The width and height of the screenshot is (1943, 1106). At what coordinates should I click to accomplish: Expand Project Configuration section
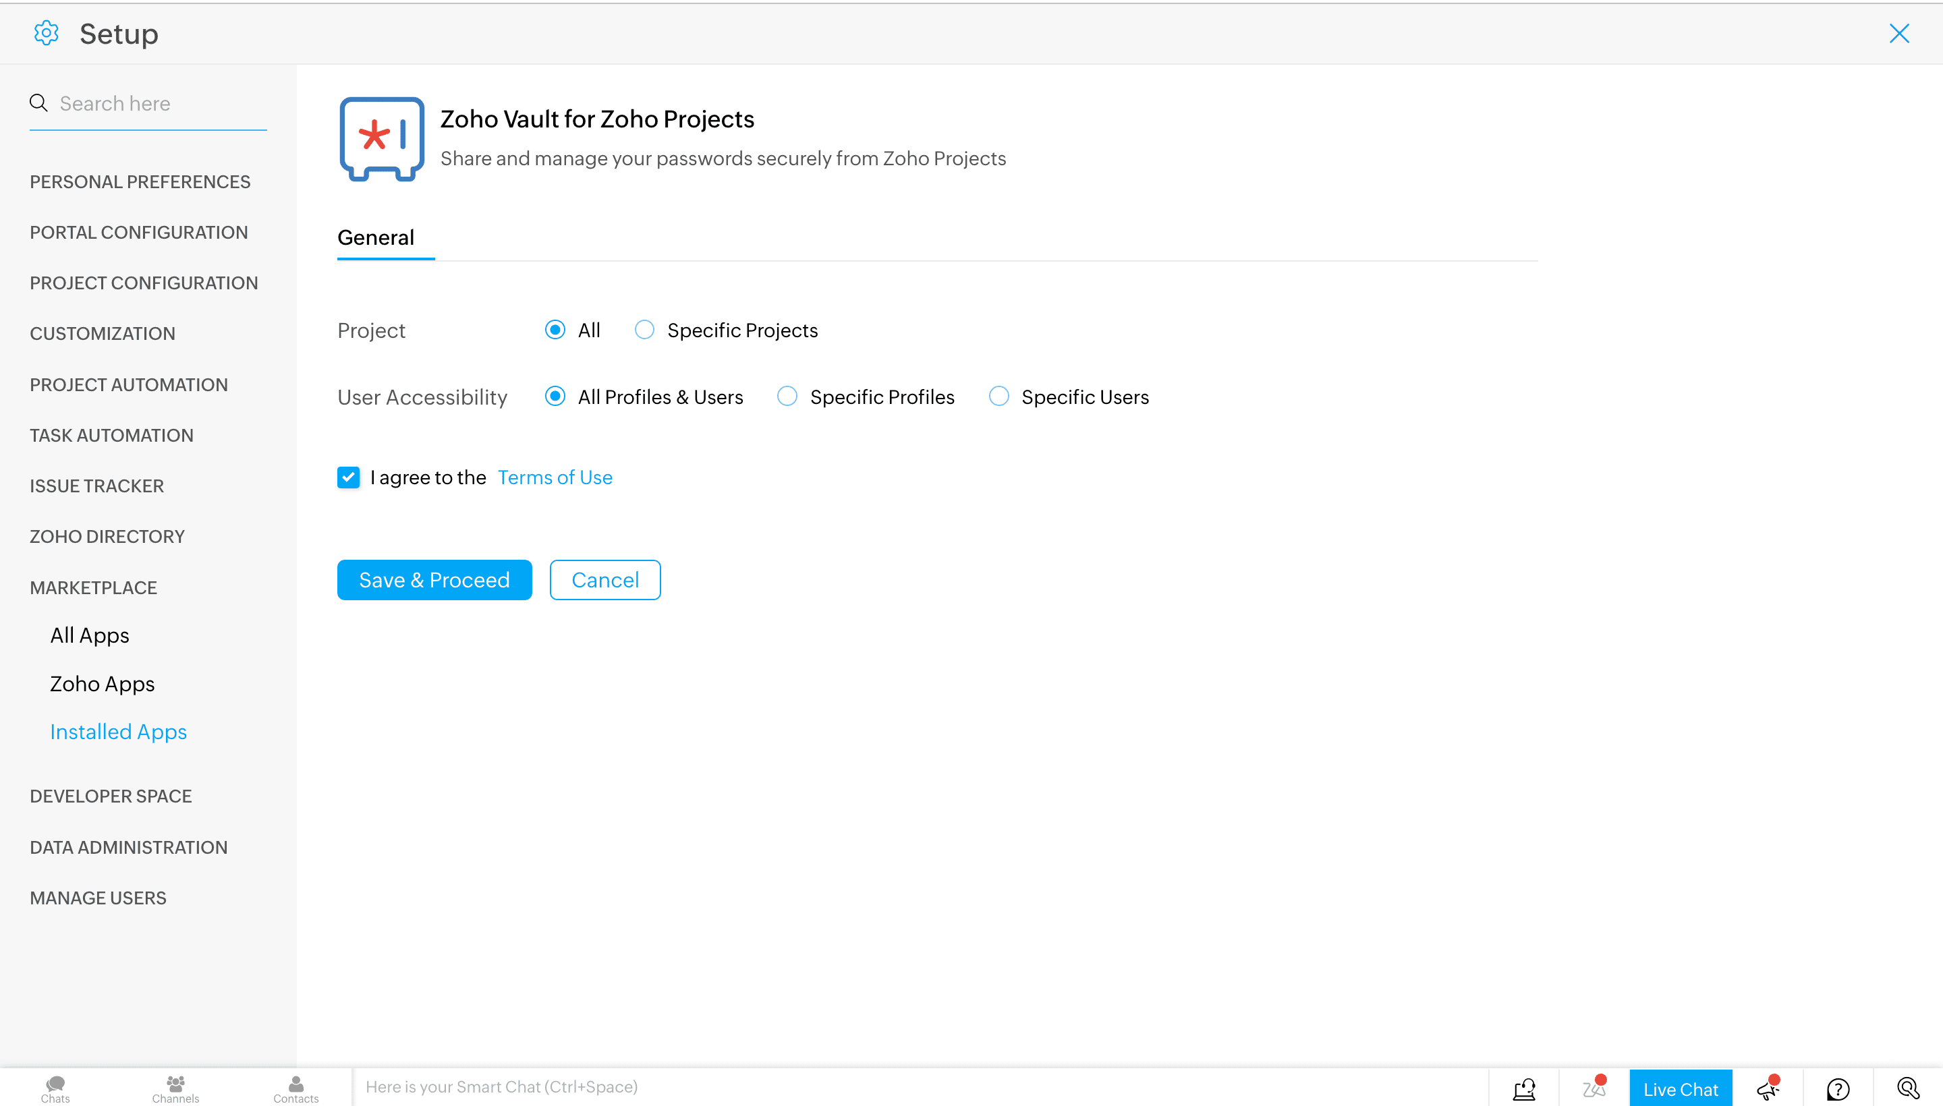tap(144, 283)
